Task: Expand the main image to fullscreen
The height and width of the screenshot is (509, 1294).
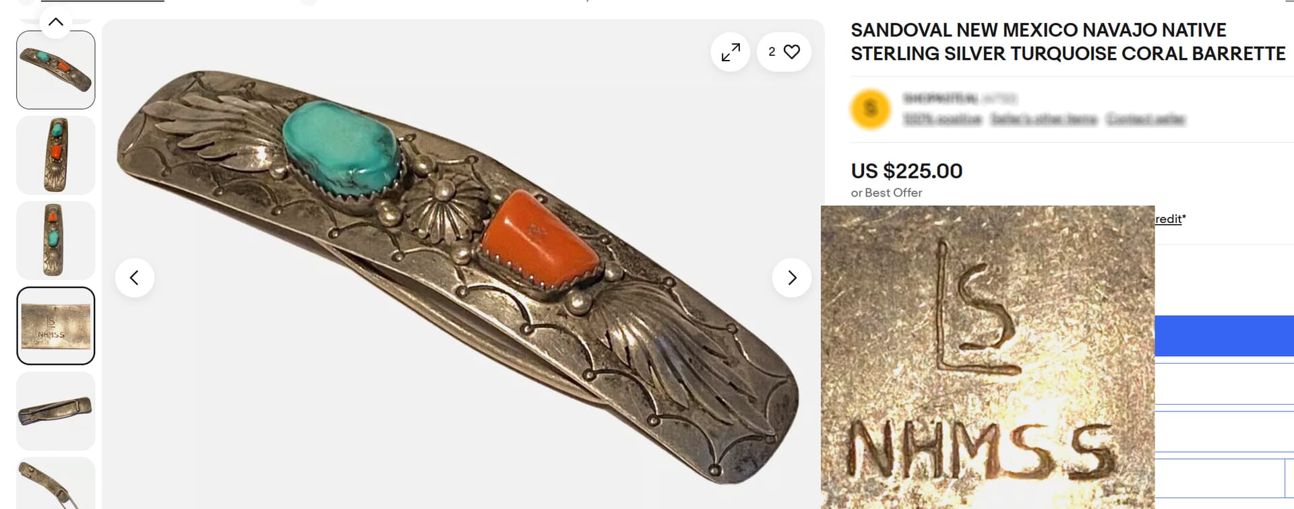Action: [730, 52]
